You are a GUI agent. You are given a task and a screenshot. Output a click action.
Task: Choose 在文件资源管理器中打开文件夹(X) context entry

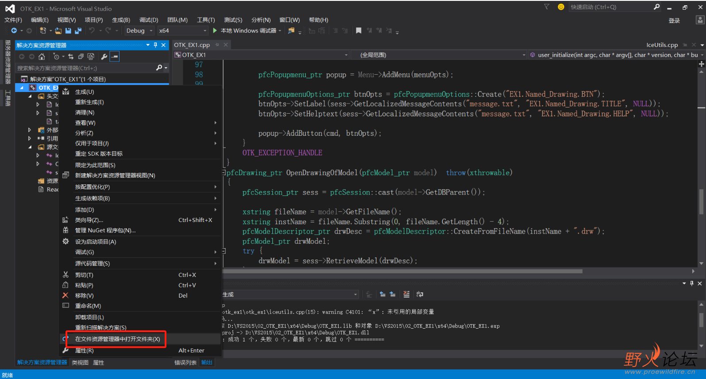[140, 339]
